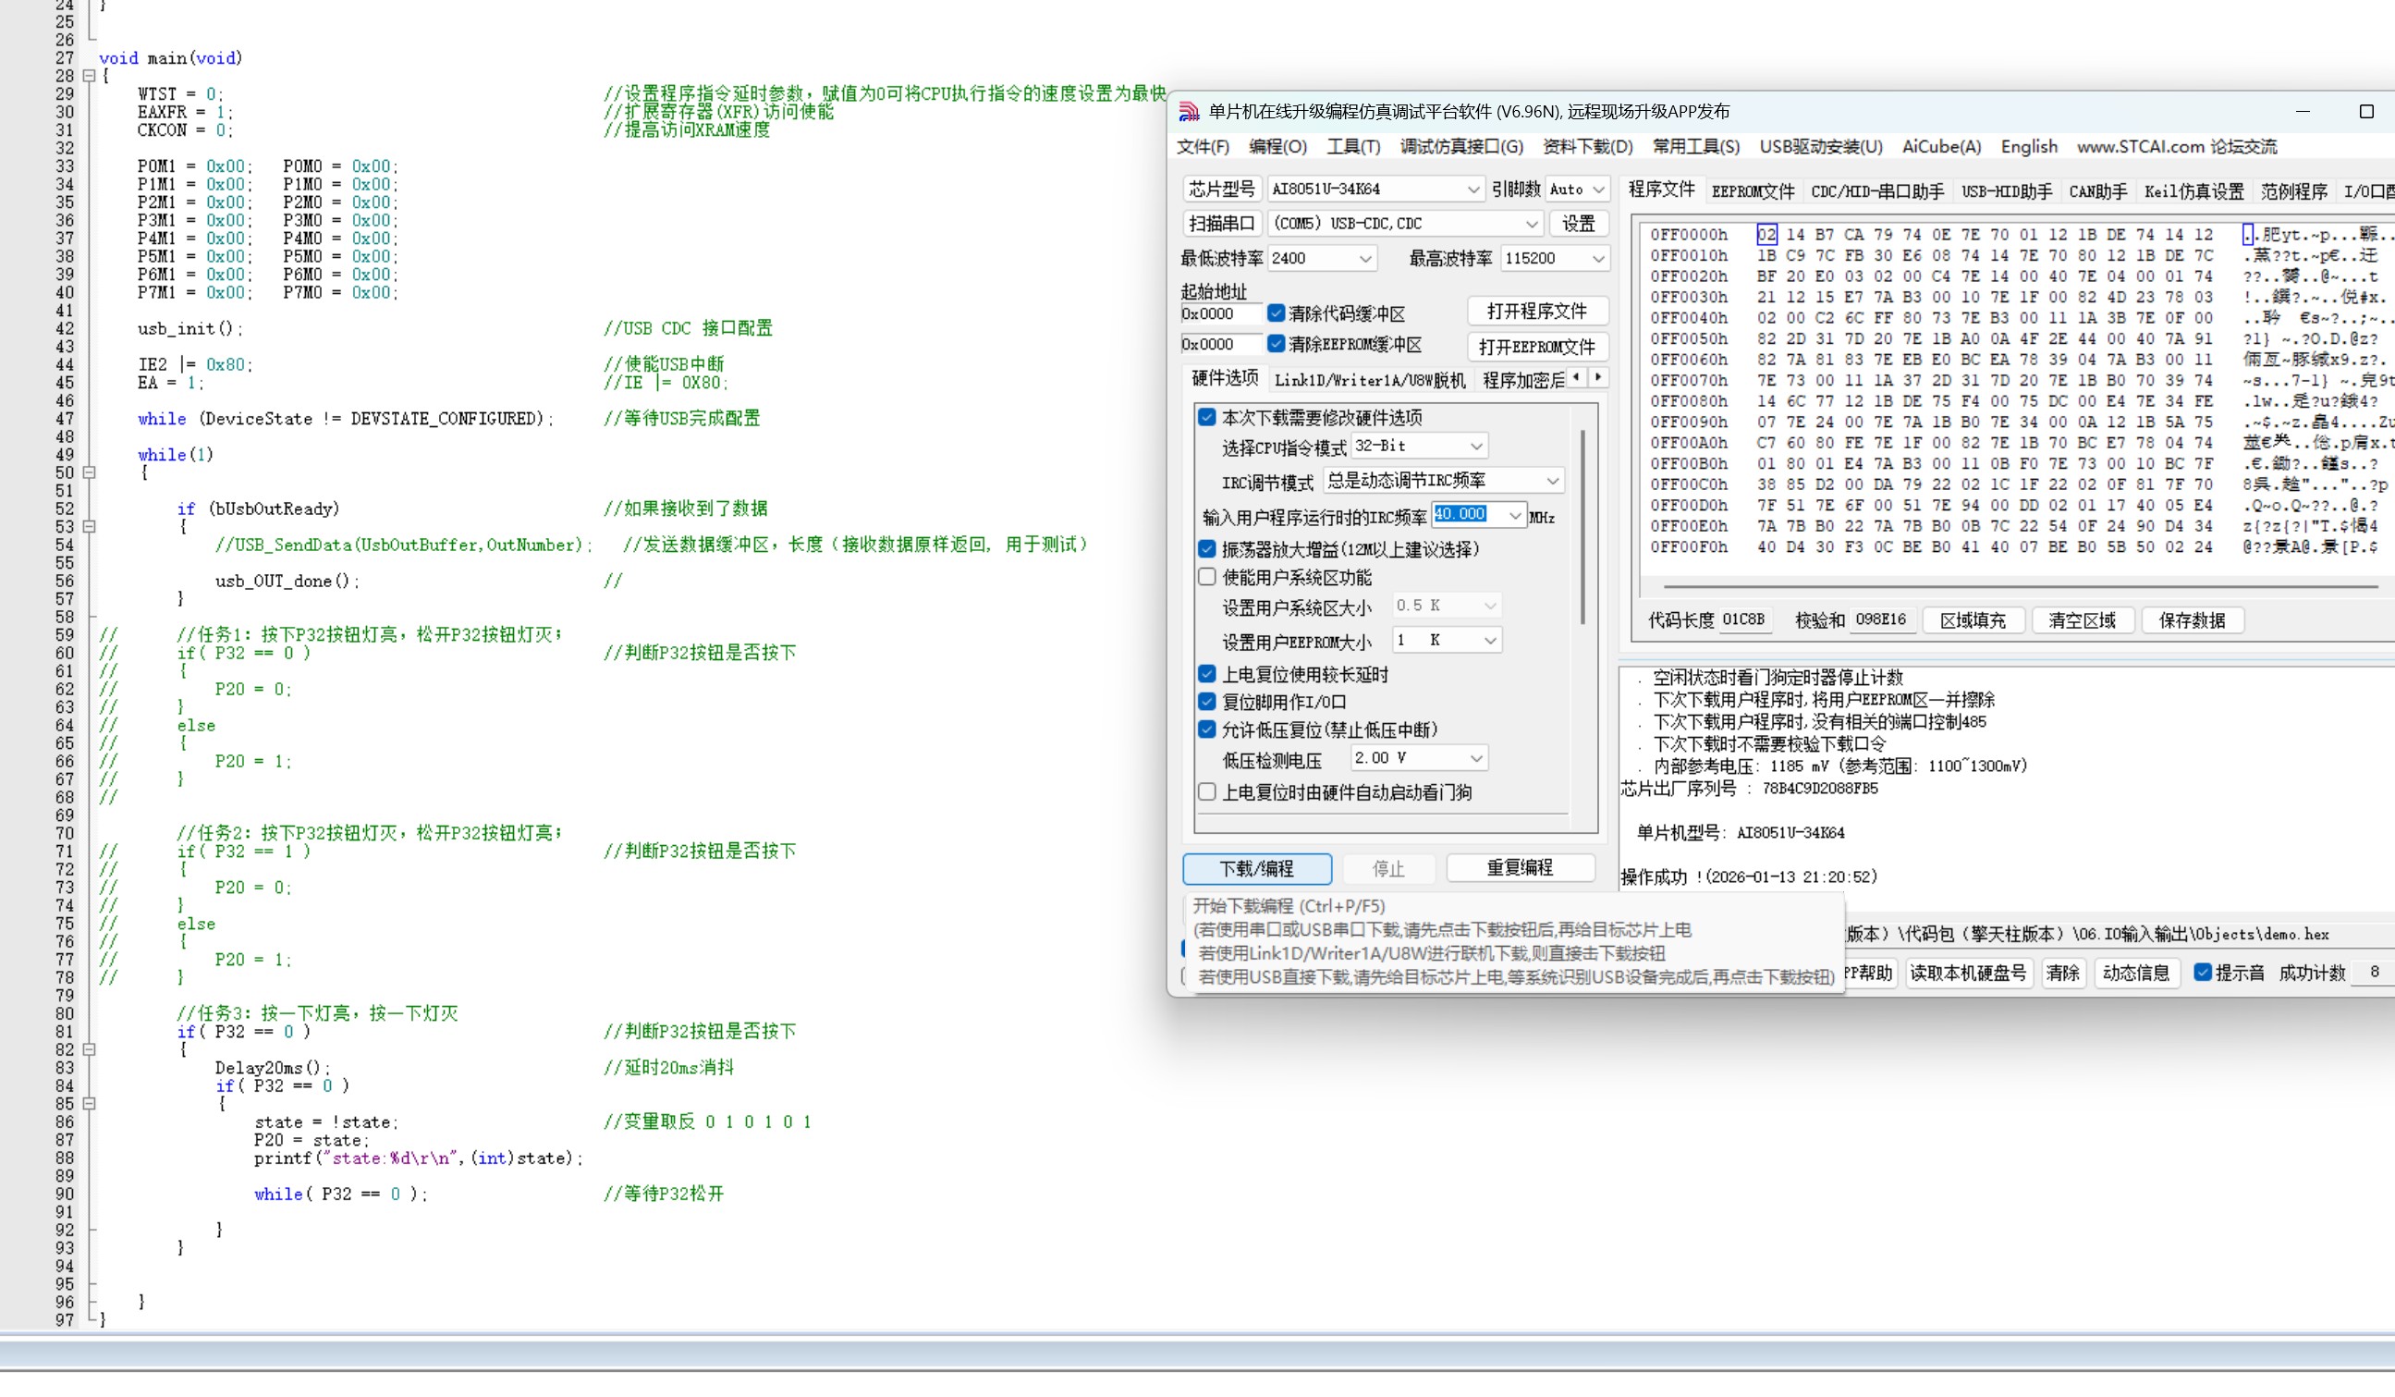Collapse the while(1) block fold marker at line 50
Screen dimensions: 2395x1397
click(x=90, y=472)
